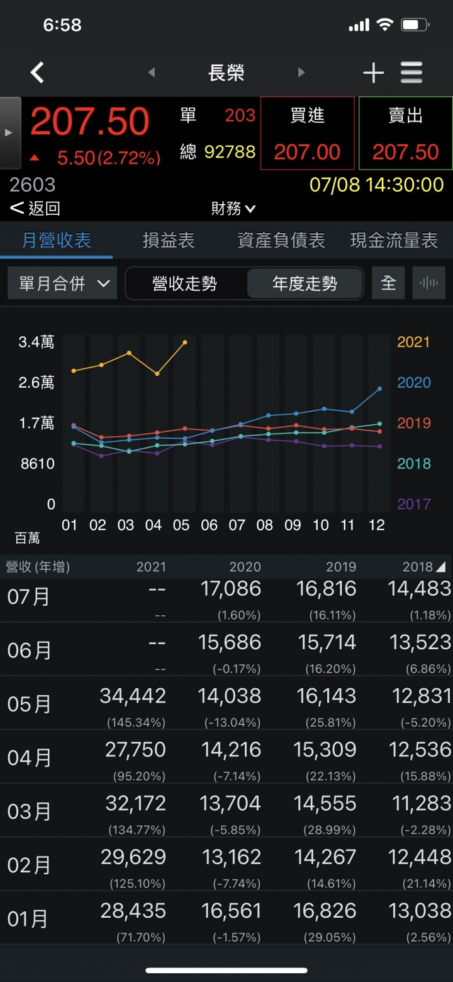Image resolution: width=453 pixels, height=982 pixels.
Task: Tap the (145.34%) growth figure
Action: [x=137, y=722]
